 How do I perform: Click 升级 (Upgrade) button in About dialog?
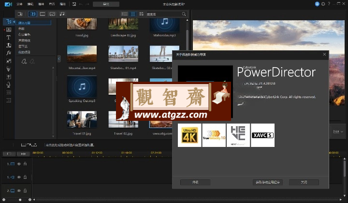(x=195, y=182)
